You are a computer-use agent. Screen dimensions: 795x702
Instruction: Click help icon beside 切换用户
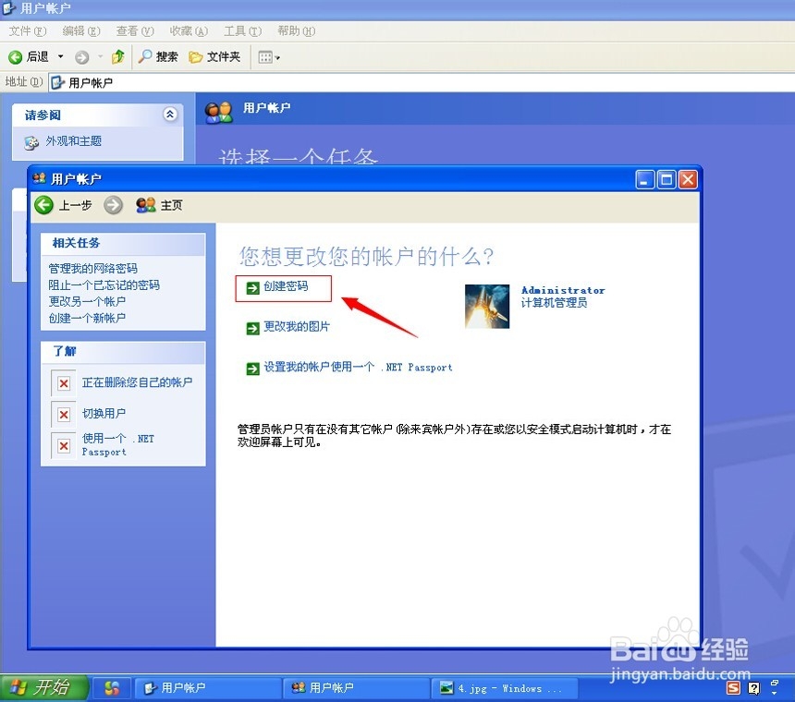[64, 415]
